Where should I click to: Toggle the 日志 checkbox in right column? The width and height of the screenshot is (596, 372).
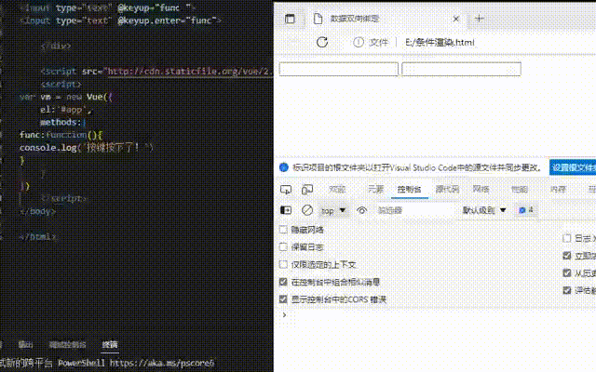(x=567, y=238)
